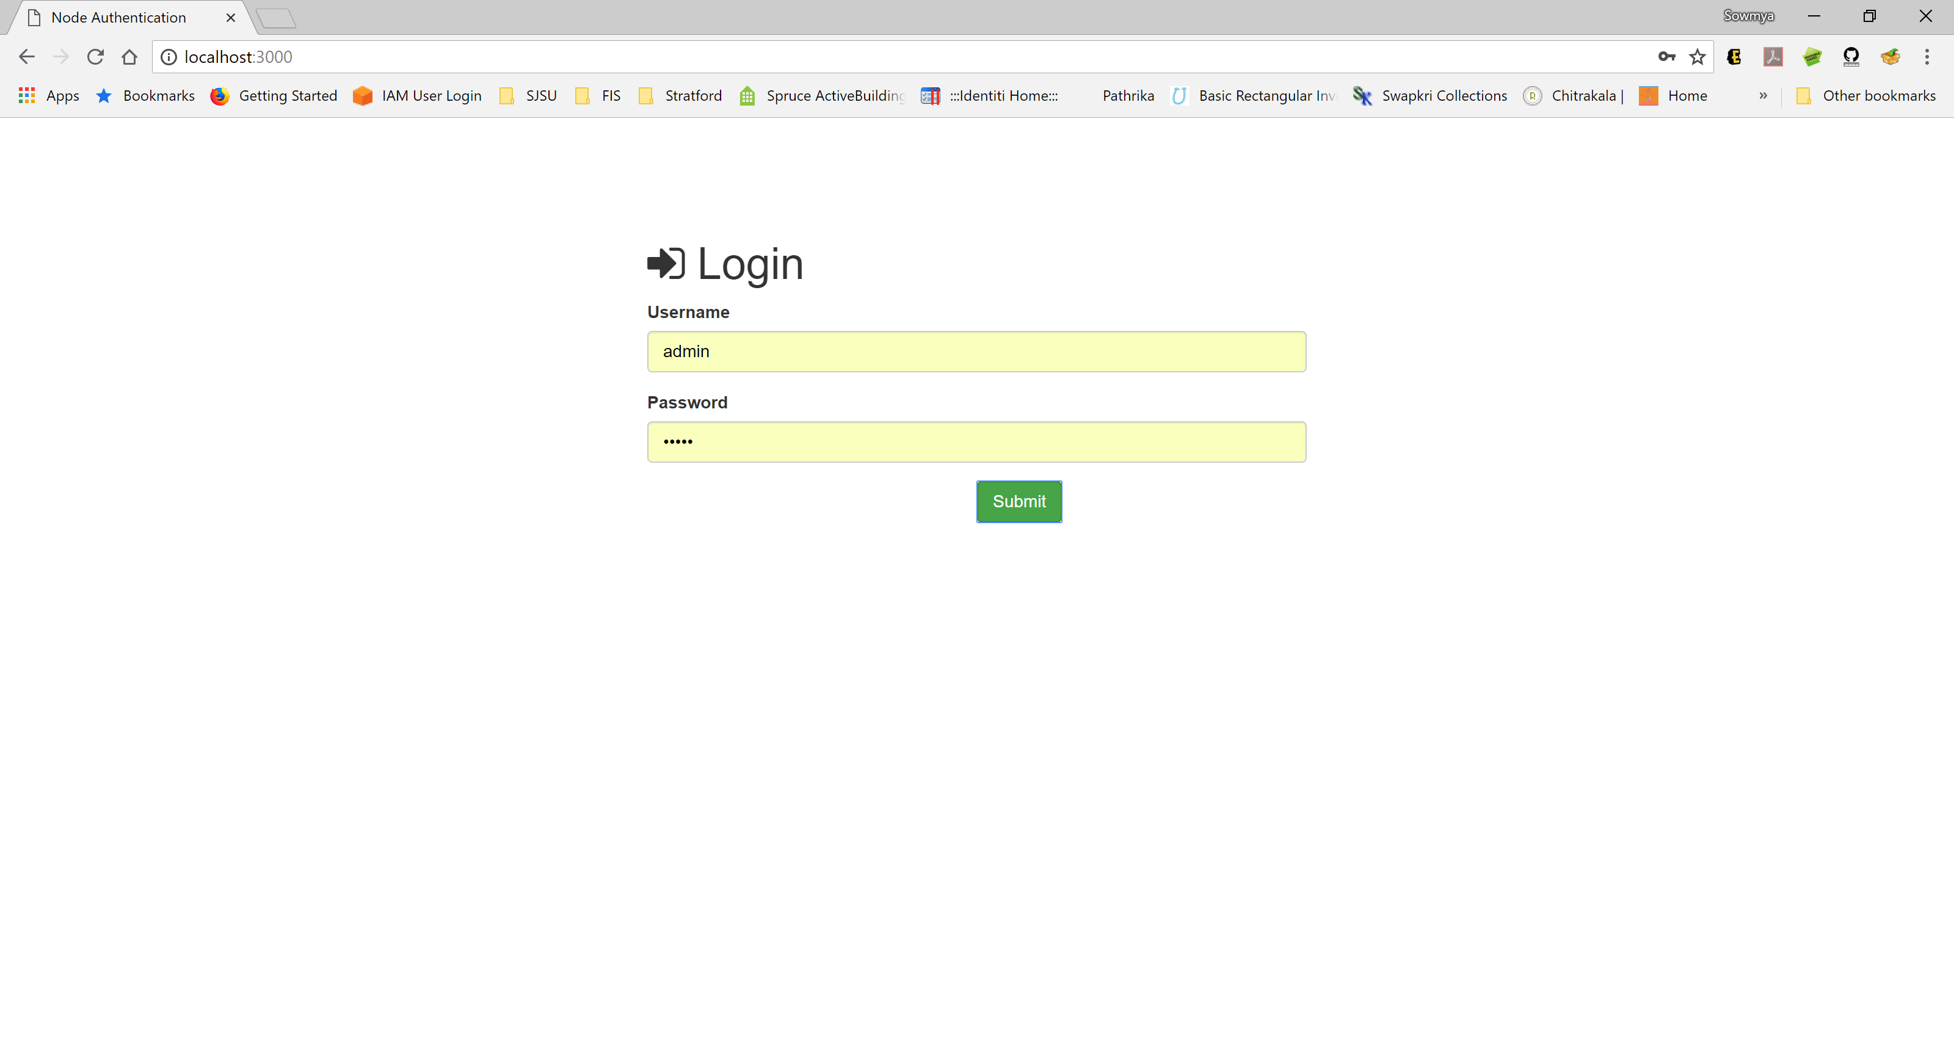1954x1050 pixels.
Task: Open the IAM User Login bookmark
Action: 417,95
